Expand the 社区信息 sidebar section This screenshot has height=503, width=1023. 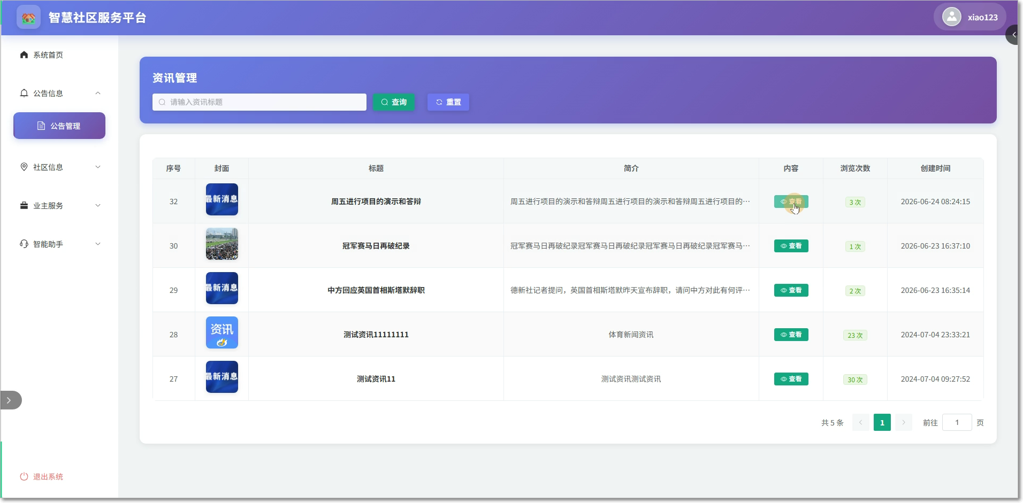[x=59, y=167]
